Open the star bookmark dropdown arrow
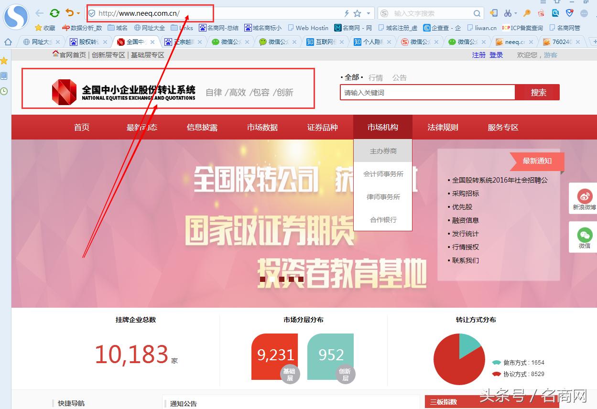The width and height of the screenshot is (597, 409). tap(368, 13)
